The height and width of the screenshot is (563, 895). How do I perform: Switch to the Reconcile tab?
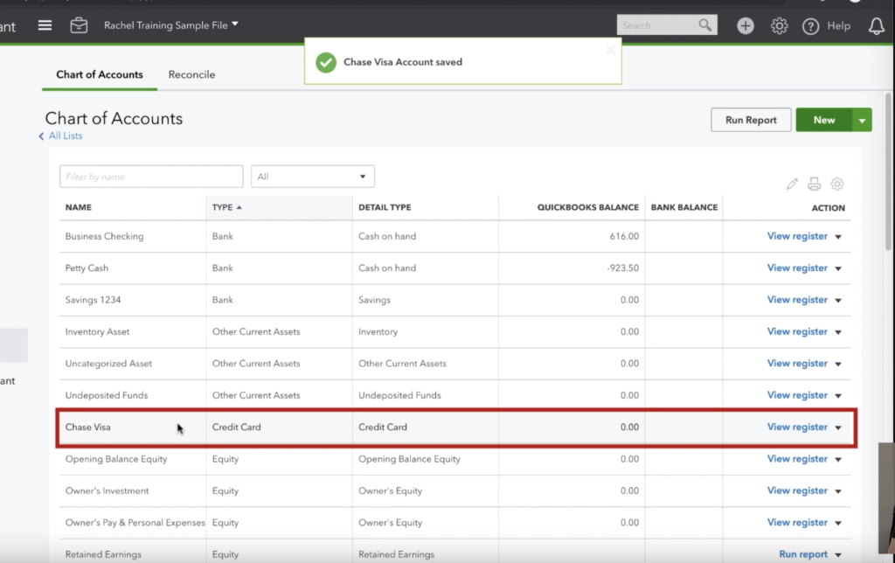(191, 74)
